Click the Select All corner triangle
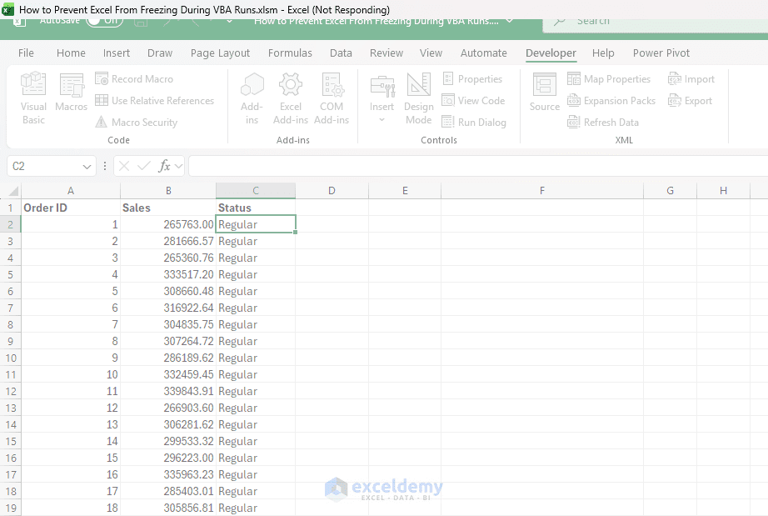The image size is (768, 516). 13,191
